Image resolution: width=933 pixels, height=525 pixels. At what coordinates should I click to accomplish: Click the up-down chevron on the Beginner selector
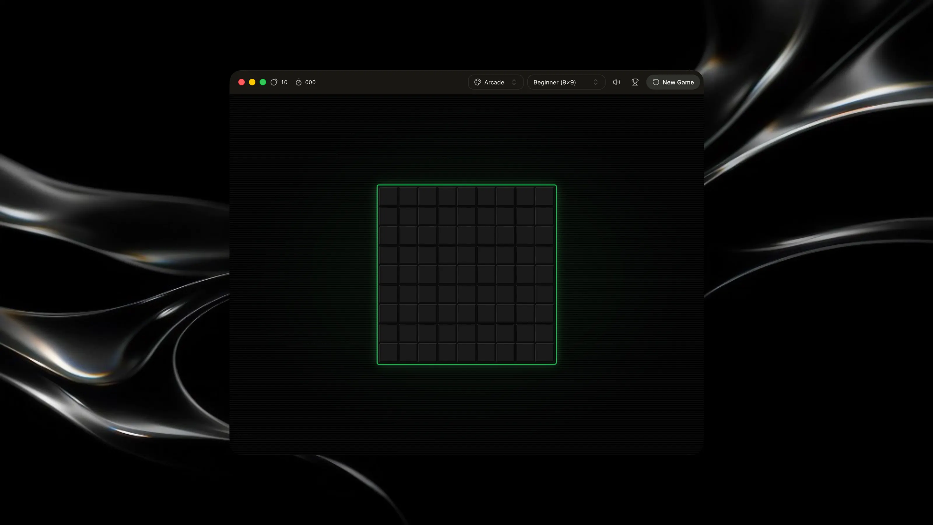(595, 82)
